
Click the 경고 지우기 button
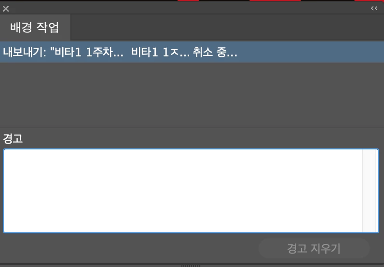[314, 249]
